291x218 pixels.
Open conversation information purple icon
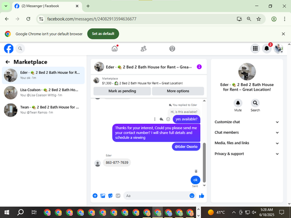coord(199,67)
